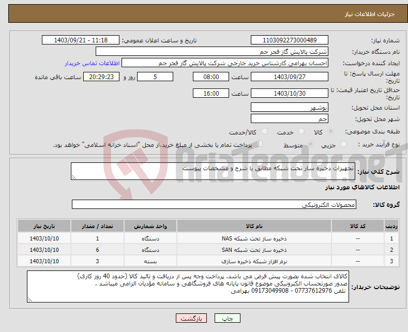The height and width of the screenshot is (332, 408).
Task: Click quantity 3 in the software row
Action: 97,261
